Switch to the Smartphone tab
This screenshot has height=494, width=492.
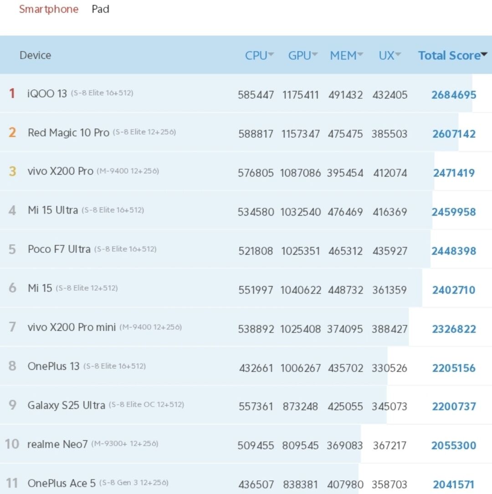[49, 9]
